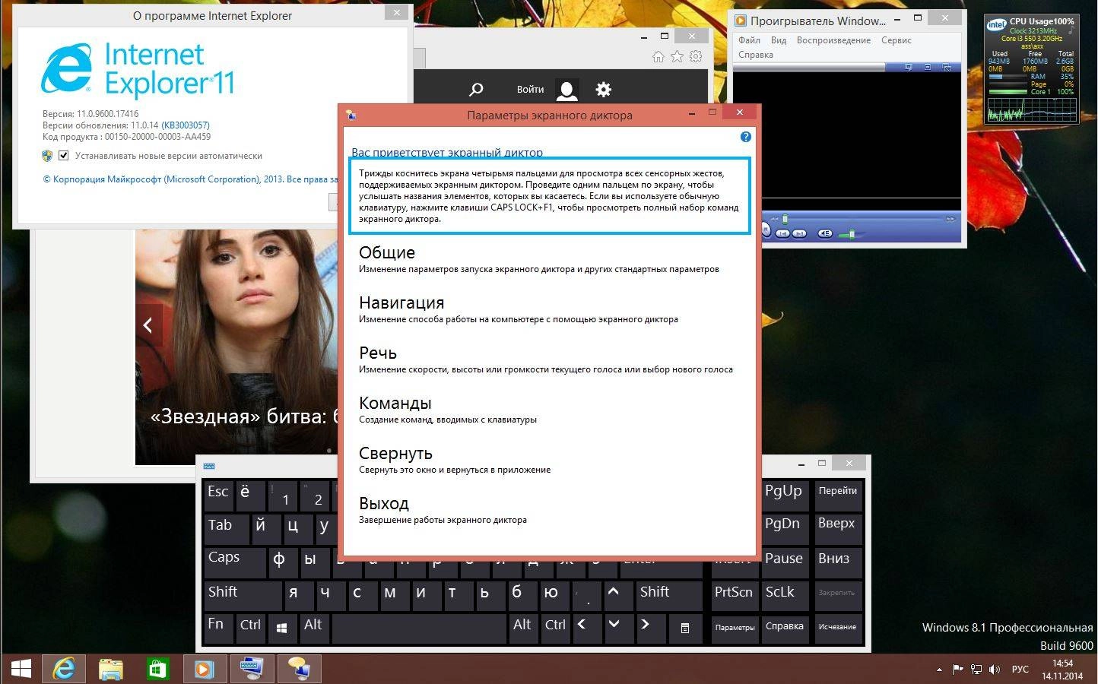Open the KB3003057 update link in About IE

tap(186, 125)
